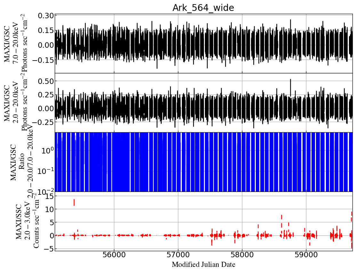356x272 pixels.
Task: Click the tall spike near 0.50 in second panel
Action: click(x=290, y=87)
